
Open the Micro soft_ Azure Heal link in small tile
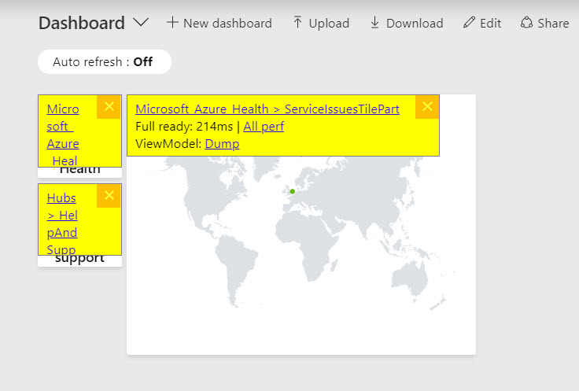(x=63, y=135)
